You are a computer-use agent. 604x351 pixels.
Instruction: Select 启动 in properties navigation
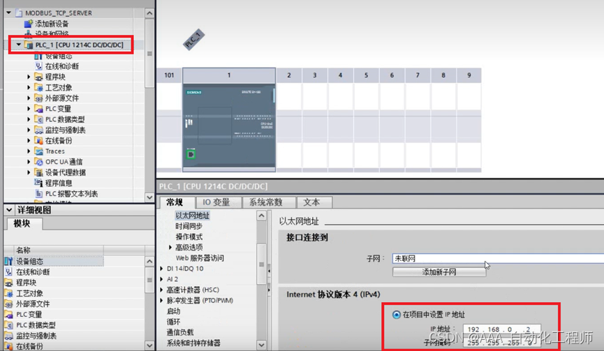[173, 311]
